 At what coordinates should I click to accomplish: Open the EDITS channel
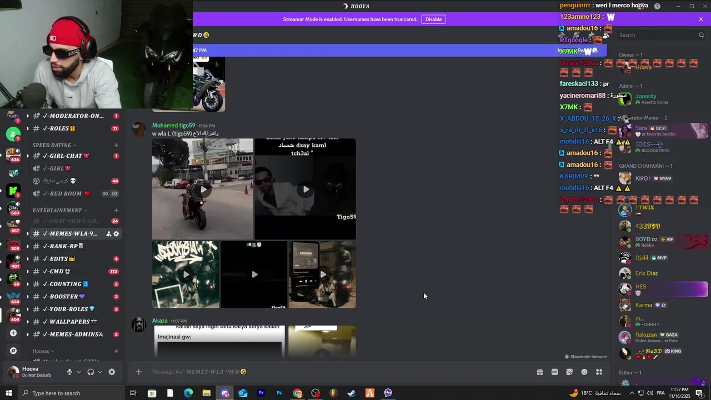[x=76, y=259]
